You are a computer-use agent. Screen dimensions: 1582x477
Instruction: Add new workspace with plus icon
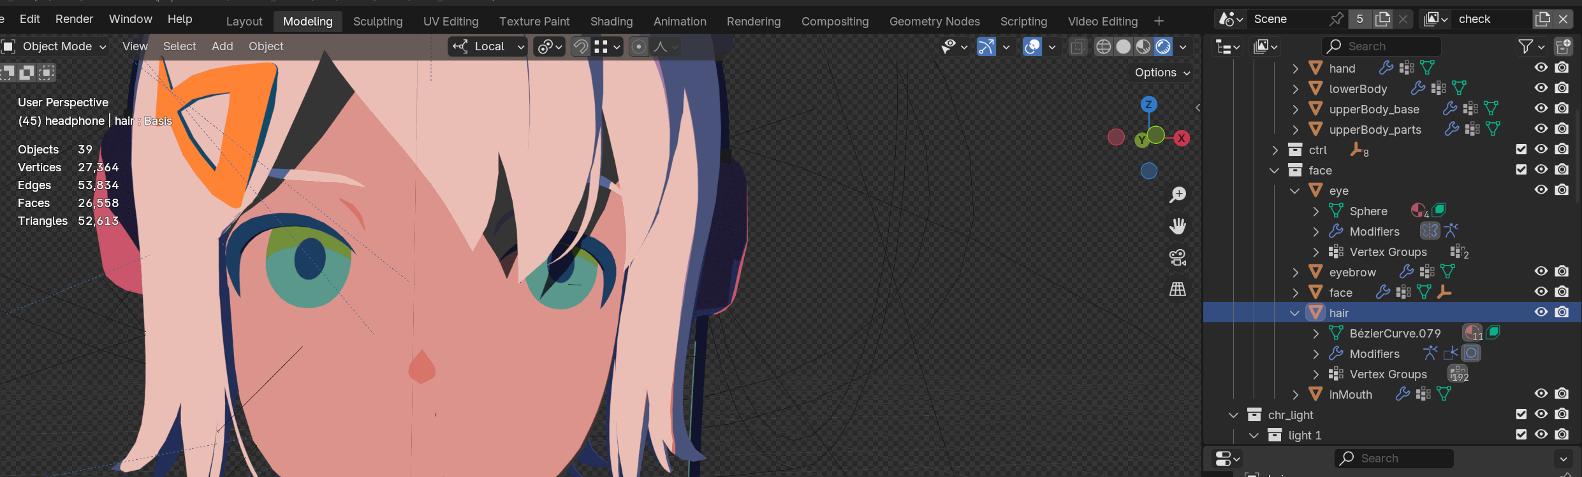(x=1159, y=22)
